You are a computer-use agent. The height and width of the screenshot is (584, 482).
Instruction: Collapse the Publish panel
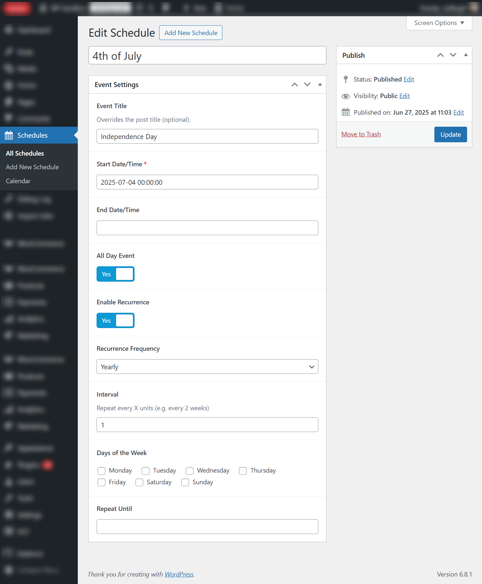[466, 55]
